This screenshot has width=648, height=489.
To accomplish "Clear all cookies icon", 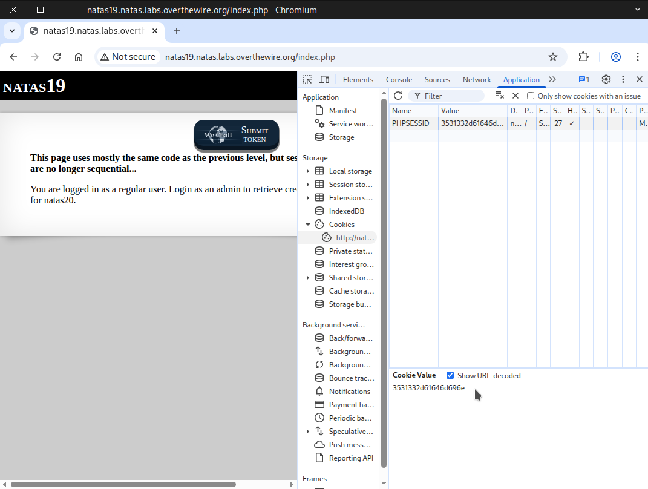I will (499, 96).
